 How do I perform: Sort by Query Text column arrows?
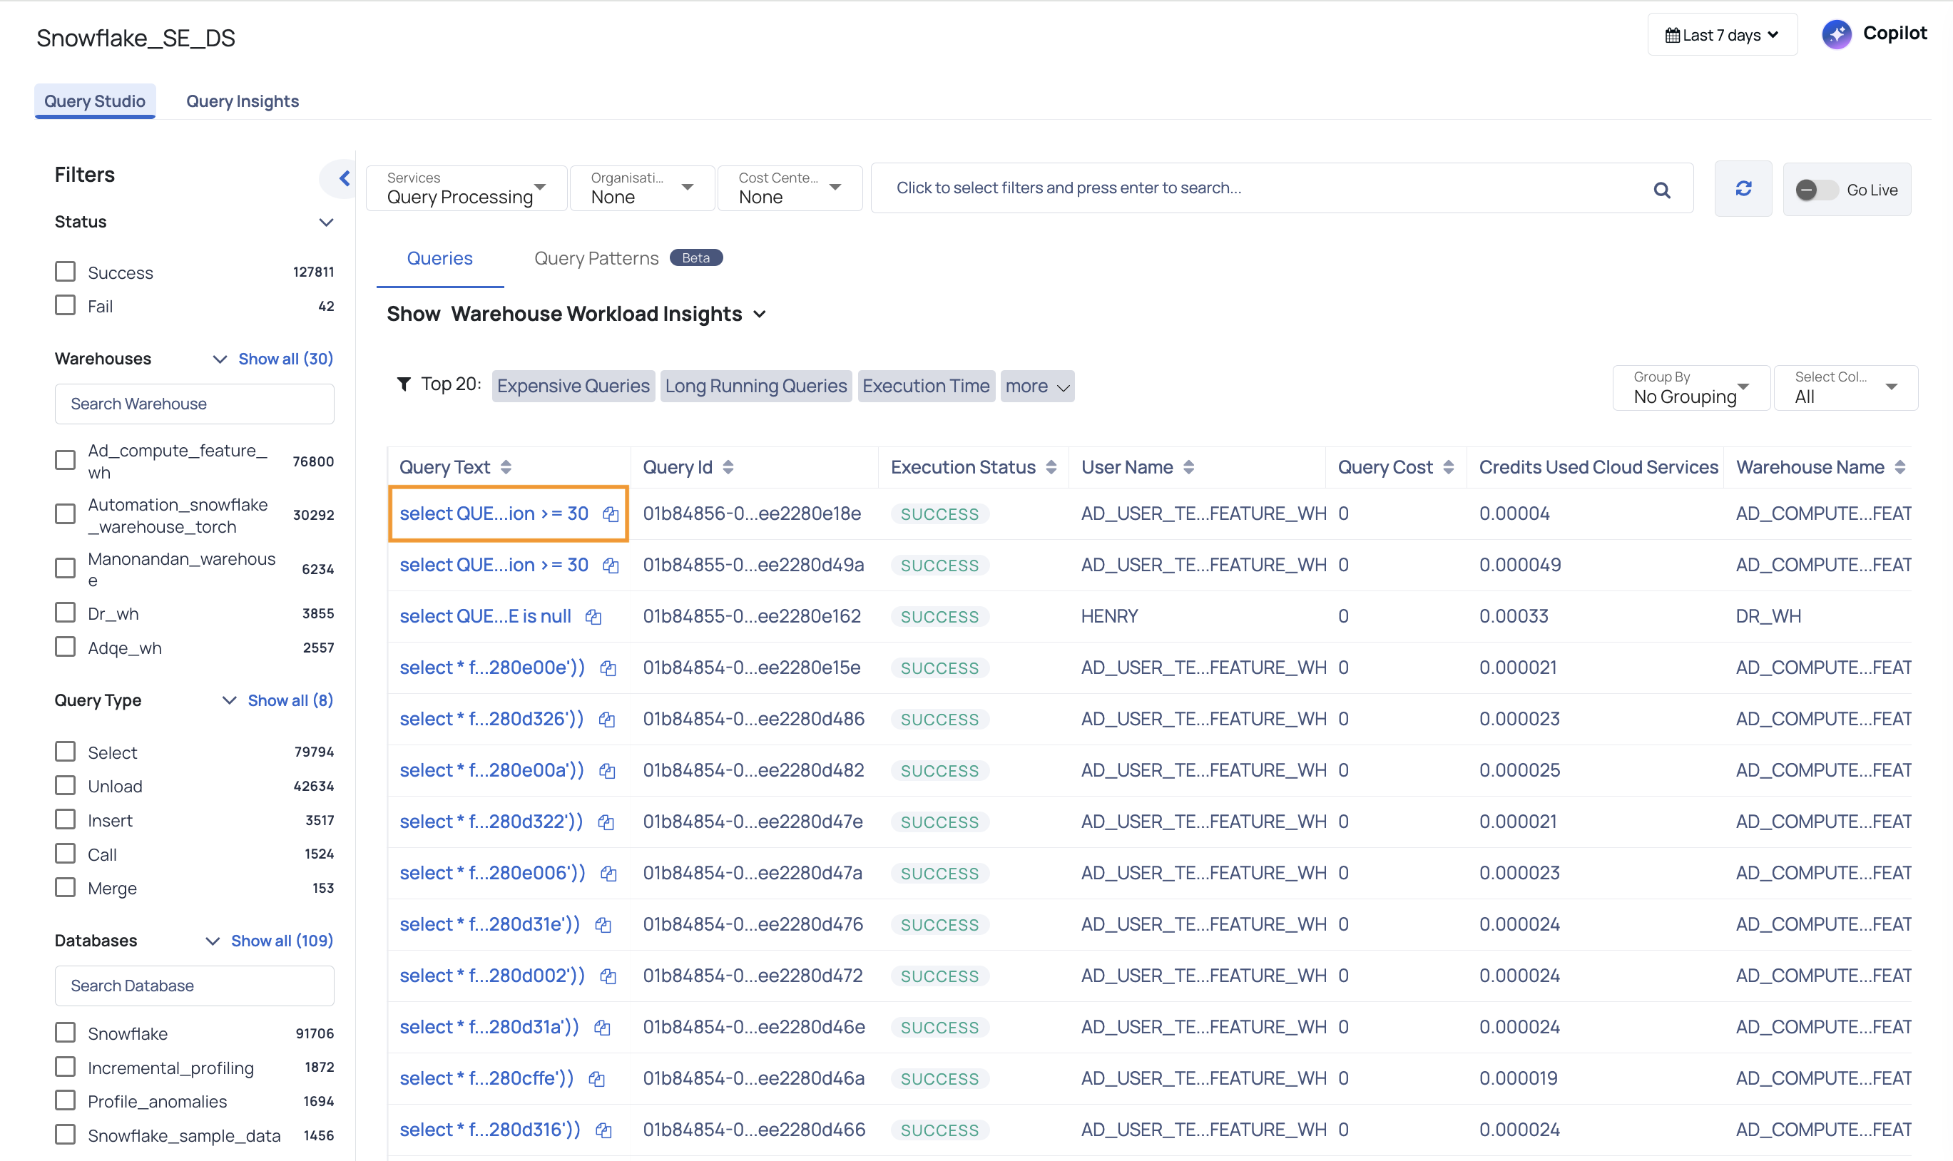(x=506, y=467)
